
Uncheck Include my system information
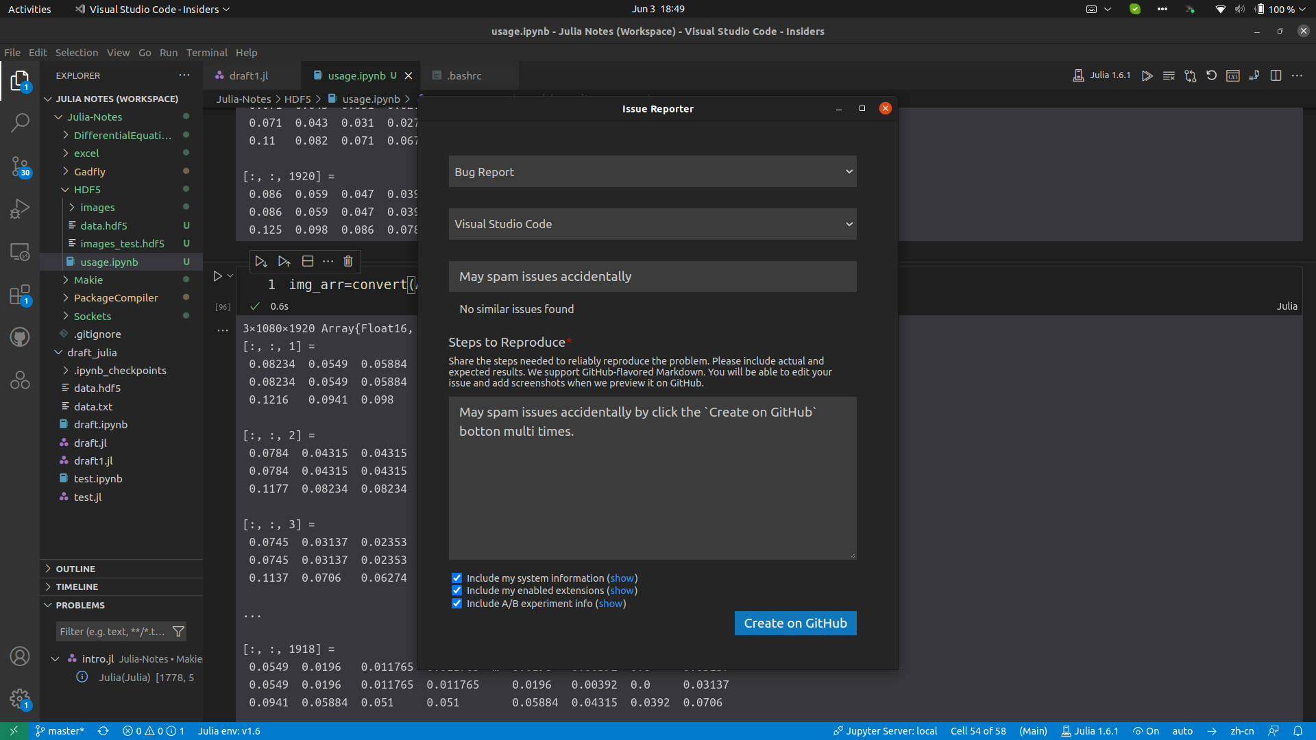coord(456,578)
